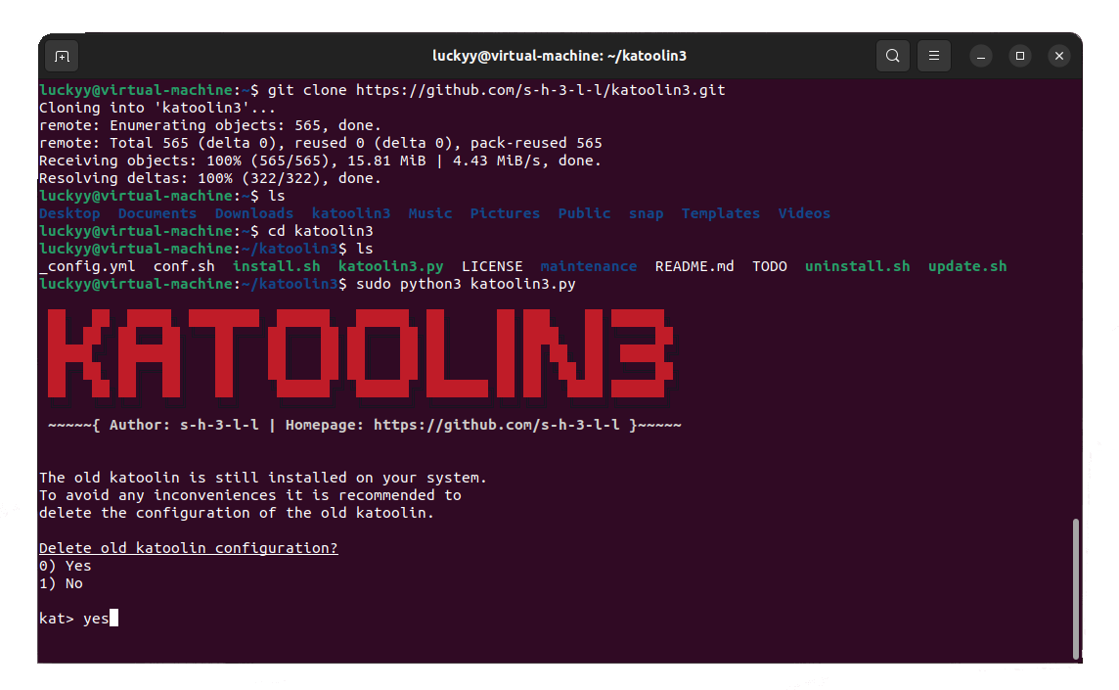Viewport: 1119px width, 690px height.
Task: Click the search magnifier icon
Action: pos(892,56)
